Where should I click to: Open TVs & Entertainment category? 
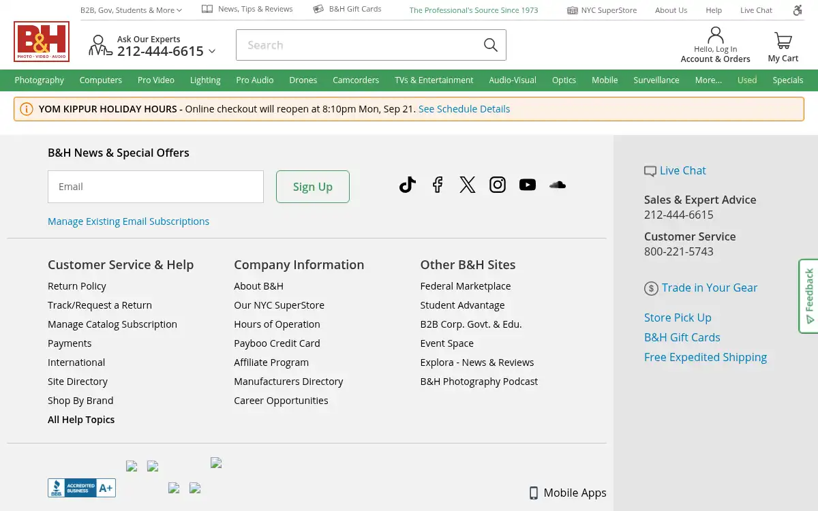pyautogui.click(x=434, y=80)
